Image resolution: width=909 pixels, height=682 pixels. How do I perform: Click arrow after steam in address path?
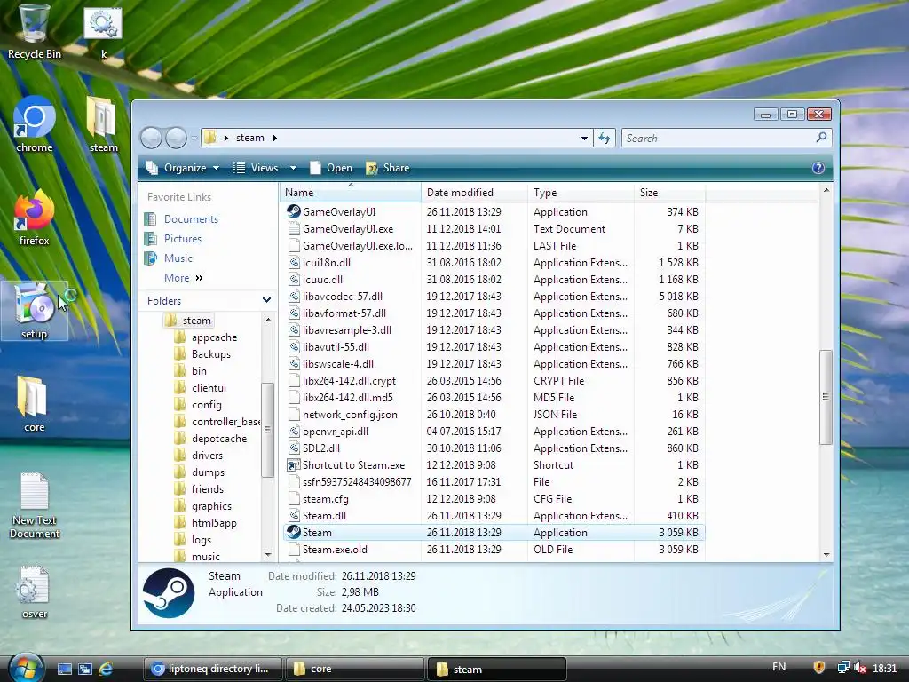click(275, 138)
